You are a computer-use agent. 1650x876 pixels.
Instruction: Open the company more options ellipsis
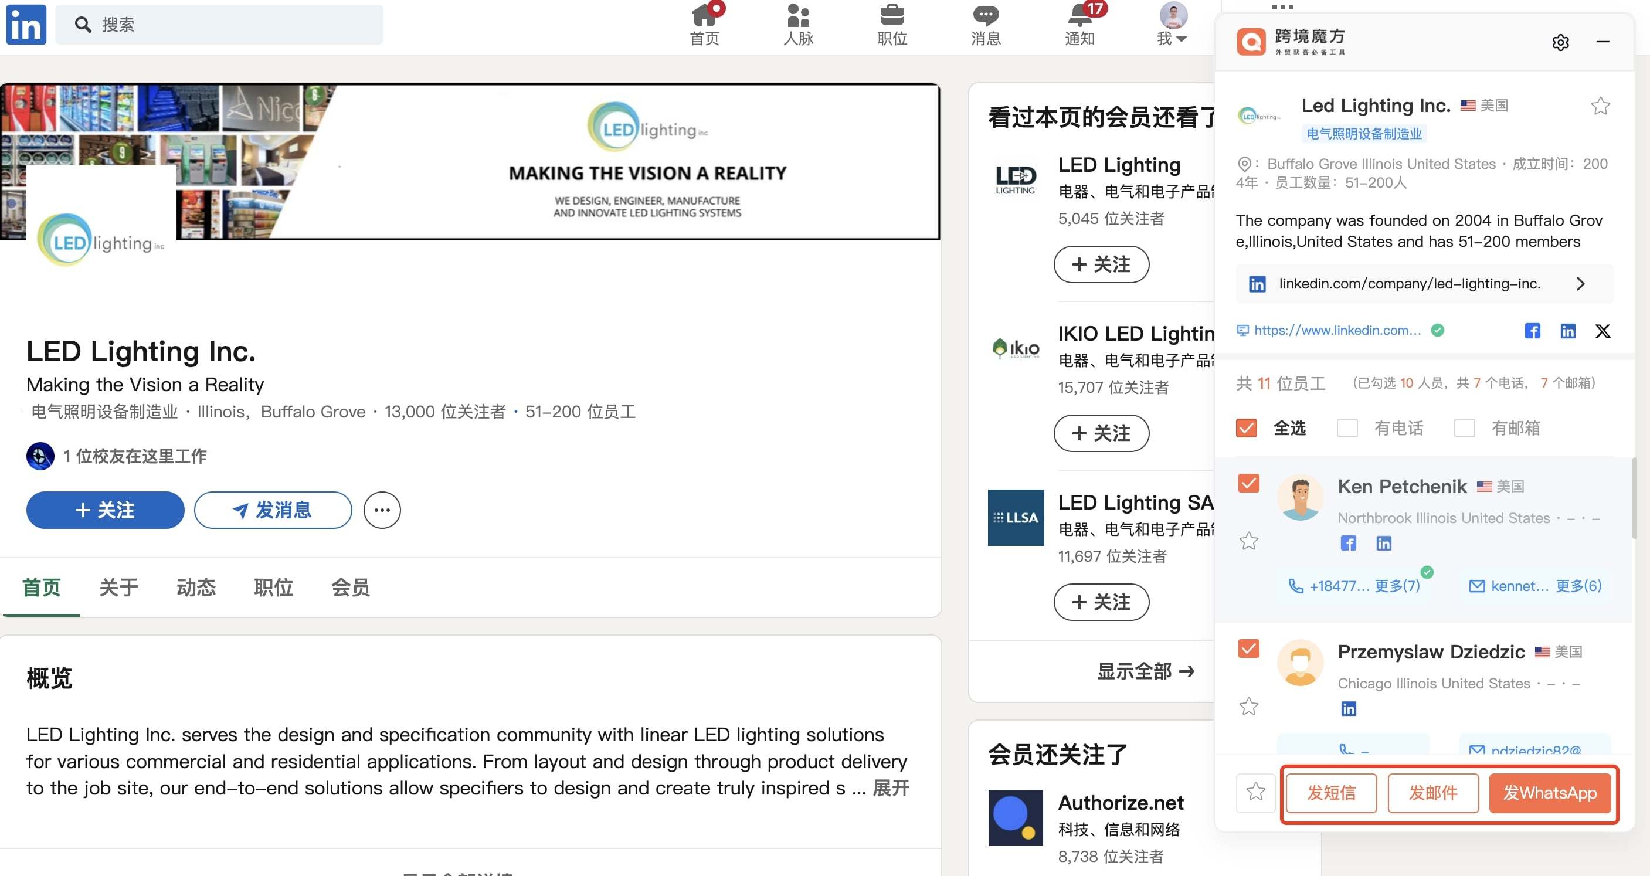(x=382, y=510)
